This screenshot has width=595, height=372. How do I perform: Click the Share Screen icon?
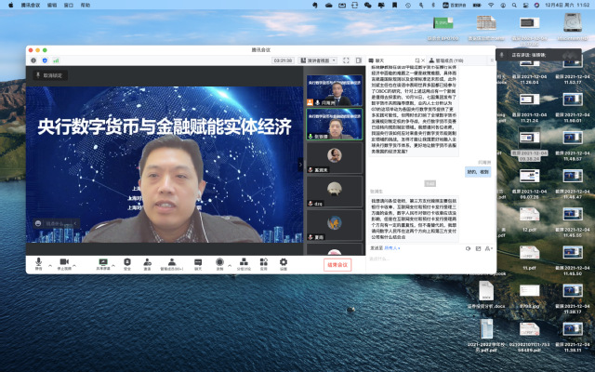(102, 263)
